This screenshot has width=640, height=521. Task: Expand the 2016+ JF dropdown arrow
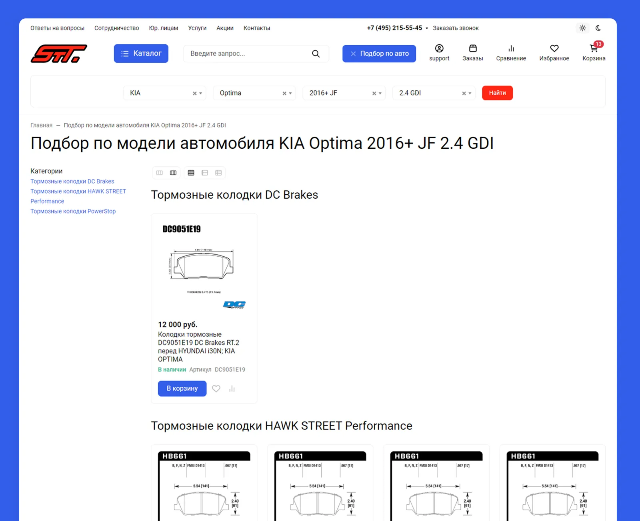tap(380, 93)
